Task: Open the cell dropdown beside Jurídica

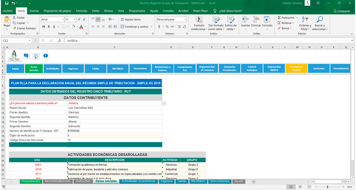Action: [164, 103]
